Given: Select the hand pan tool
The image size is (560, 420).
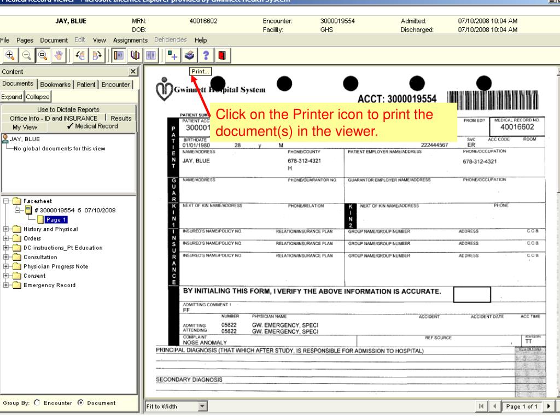Looking at the screenshot, I should coord(59,55).
